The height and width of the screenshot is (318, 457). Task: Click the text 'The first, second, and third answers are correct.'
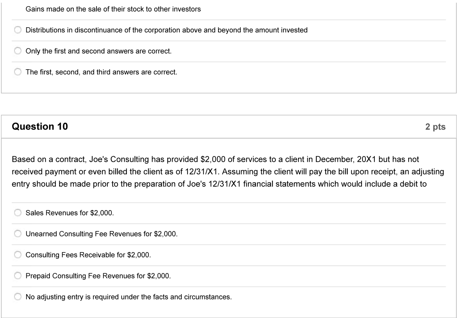[101, 72]
